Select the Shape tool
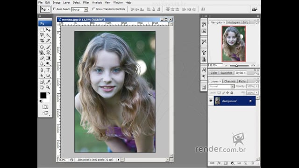Viewport: 299px width, 168px height. click(48, 76)
